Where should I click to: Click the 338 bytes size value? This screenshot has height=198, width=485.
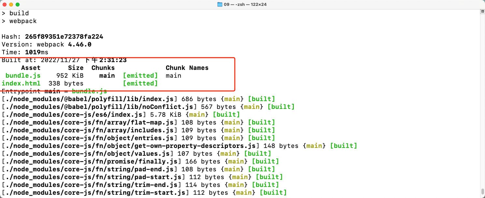[66, 84]
